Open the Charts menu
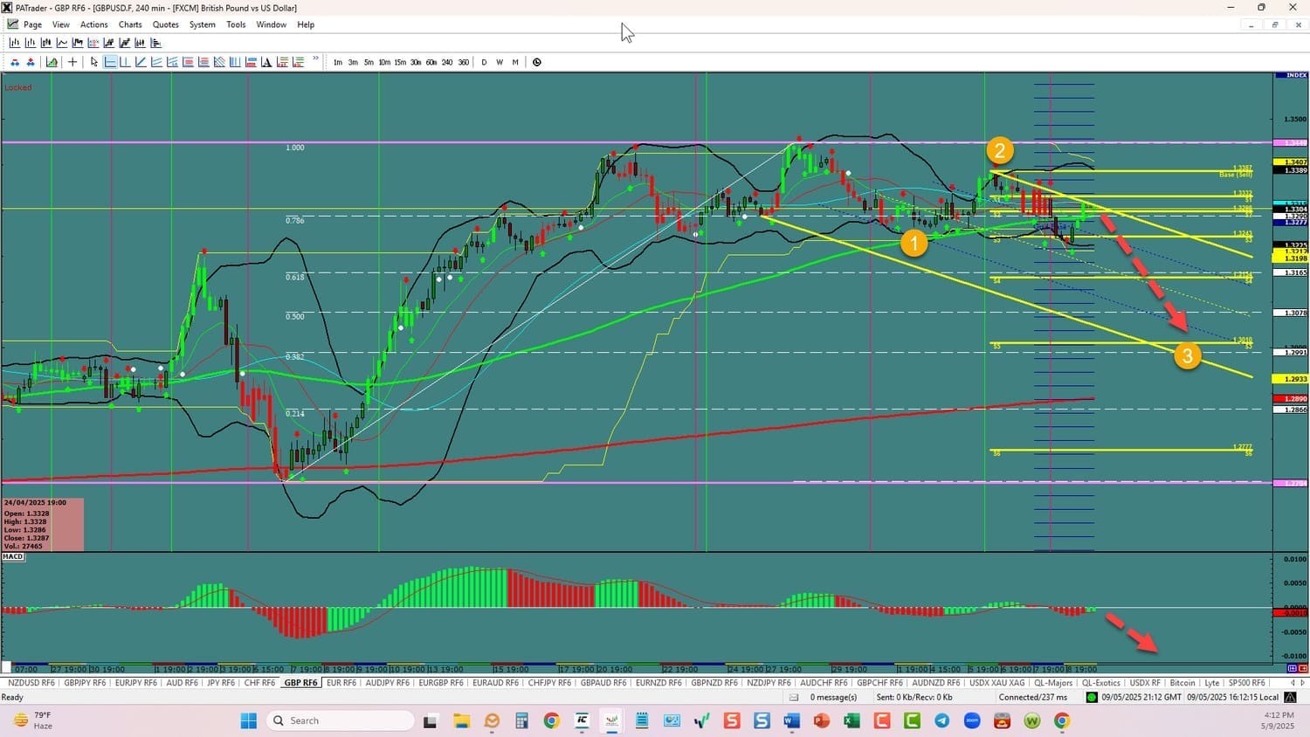Screen dimensions: 1310x737 130,24
